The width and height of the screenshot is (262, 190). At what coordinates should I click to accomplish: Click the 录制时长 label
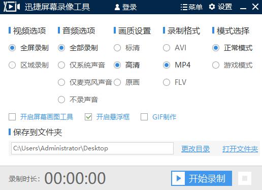[24, 179]
